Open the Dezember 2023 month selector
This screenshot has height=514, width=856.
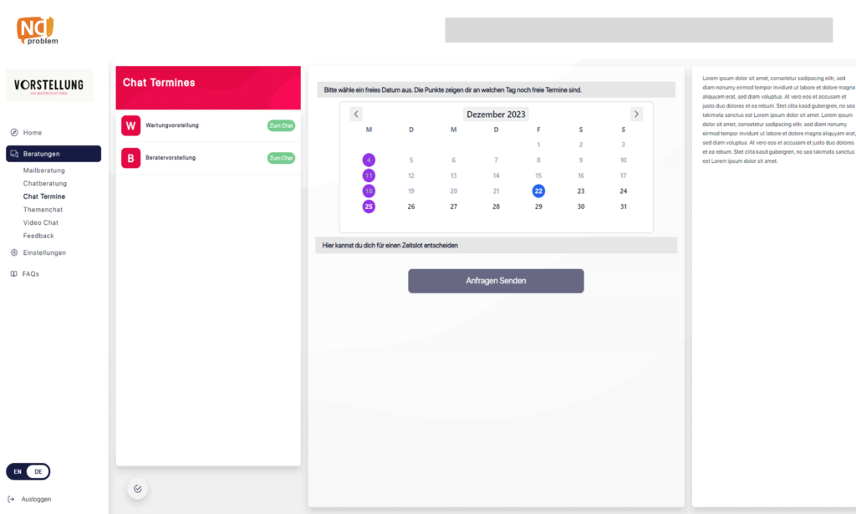coord(496,115)
